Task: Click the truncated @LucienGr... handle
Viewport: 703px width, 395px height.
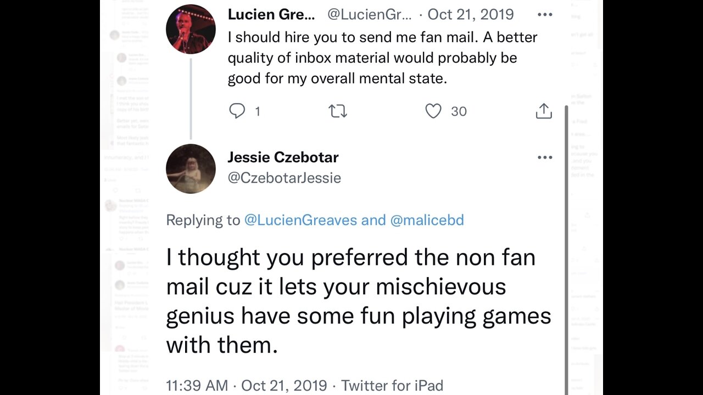Action: point(369,15)
